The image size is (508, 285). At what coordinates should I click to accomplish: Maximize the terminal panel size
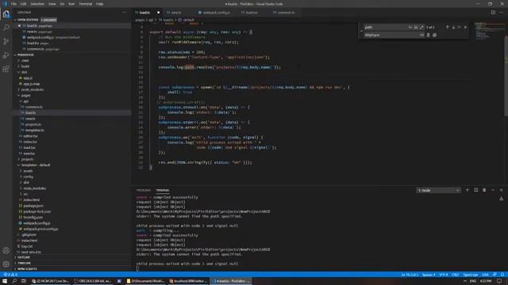(x=493, y=190)
